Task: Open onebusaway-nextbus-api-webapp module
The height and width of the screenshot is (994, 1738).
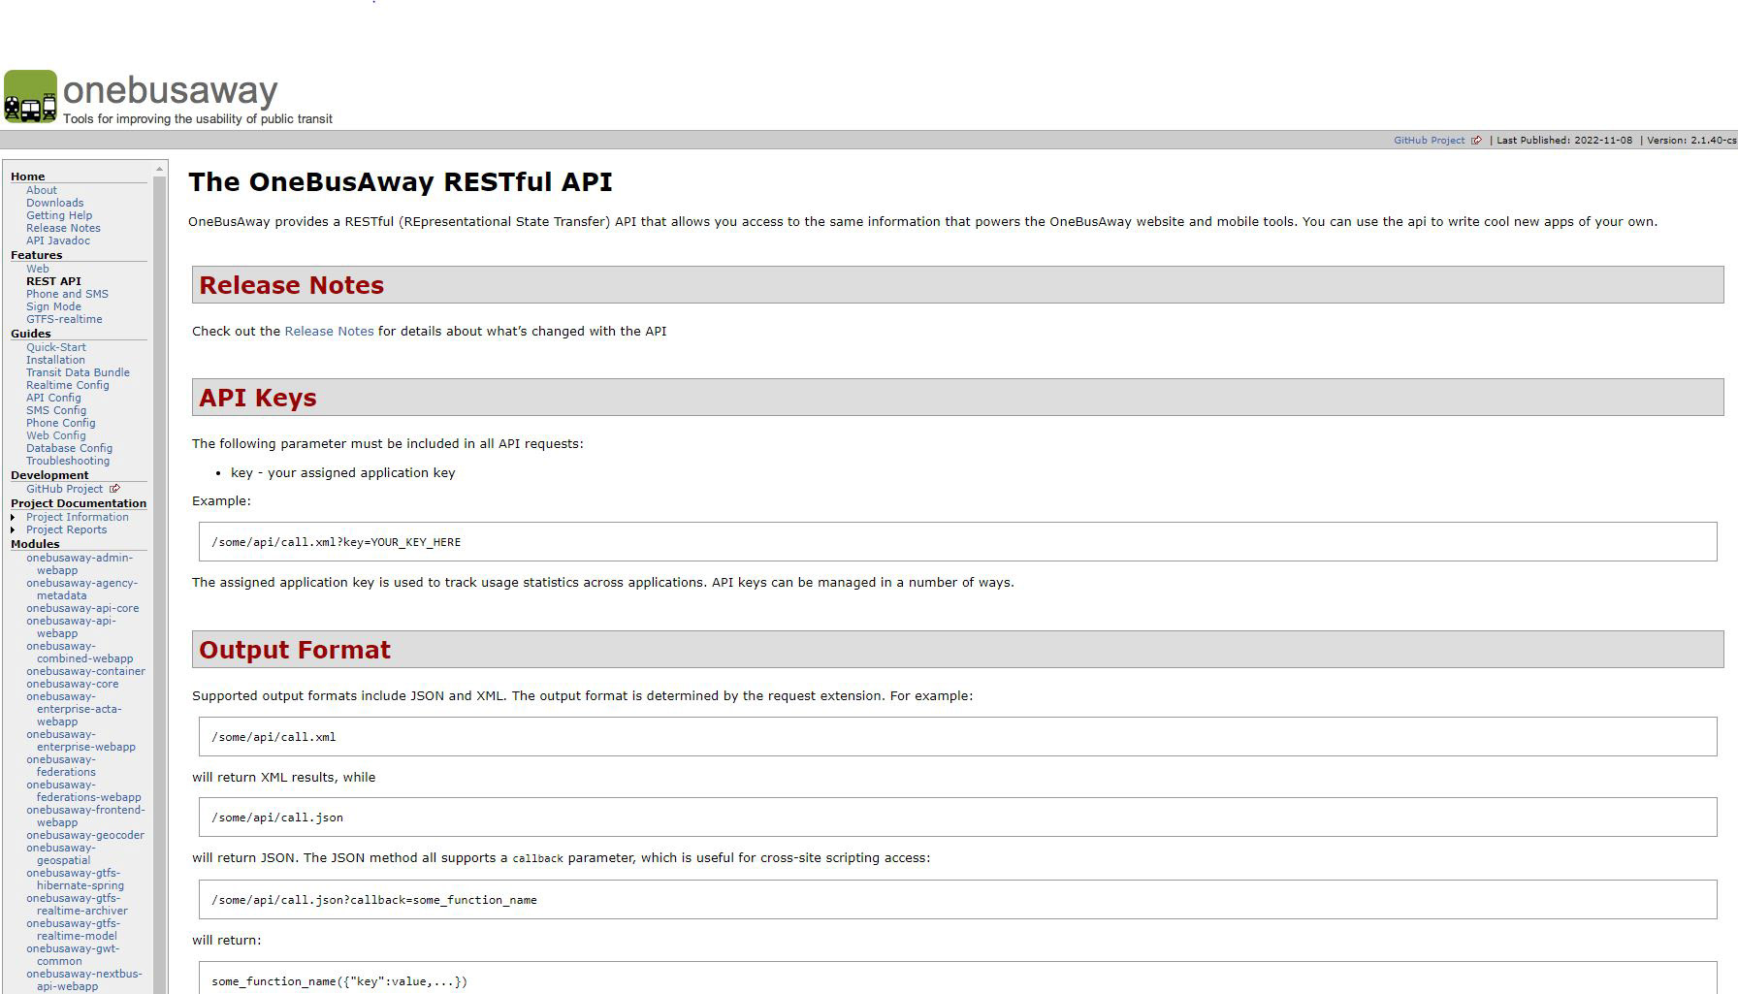Action: (83, 979)
